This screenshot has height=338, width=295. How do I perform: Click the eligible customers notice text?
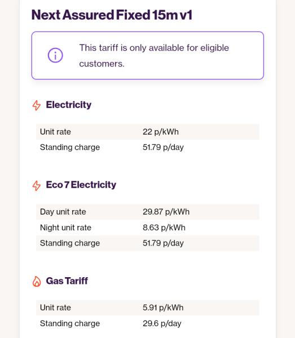pos(154,56)
